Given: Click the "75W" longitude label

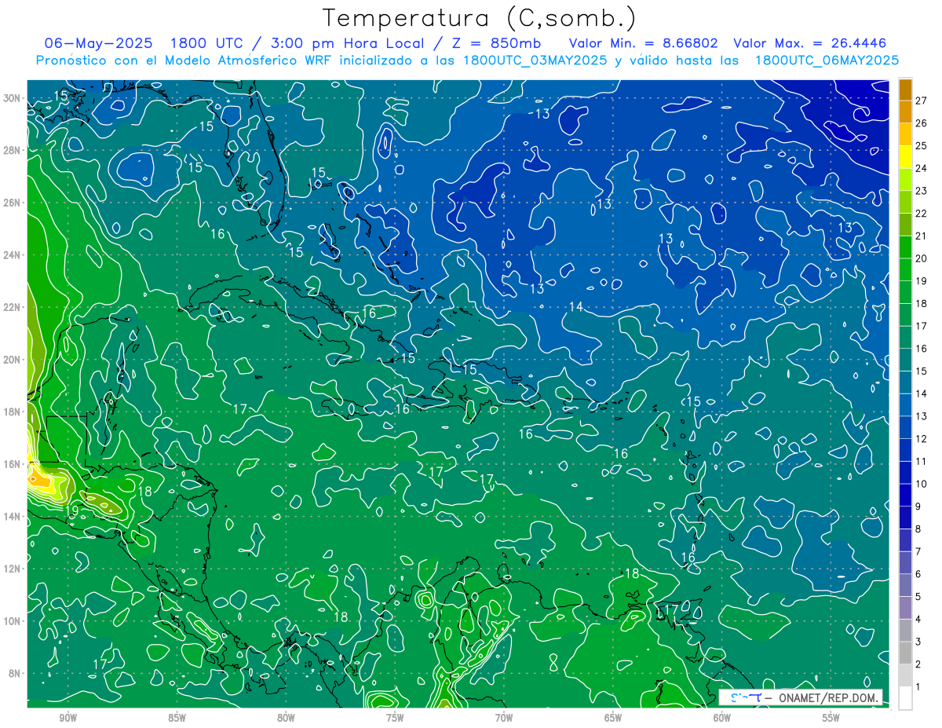Looking at the screenshot, I should click(395, 718).
